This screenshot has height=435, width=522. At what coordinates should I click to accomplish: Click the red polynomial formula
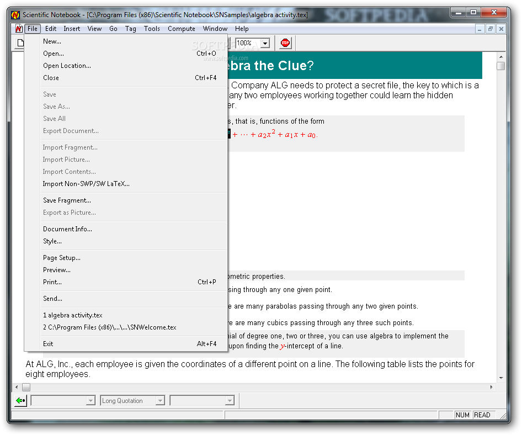click(x=275, y=134)
